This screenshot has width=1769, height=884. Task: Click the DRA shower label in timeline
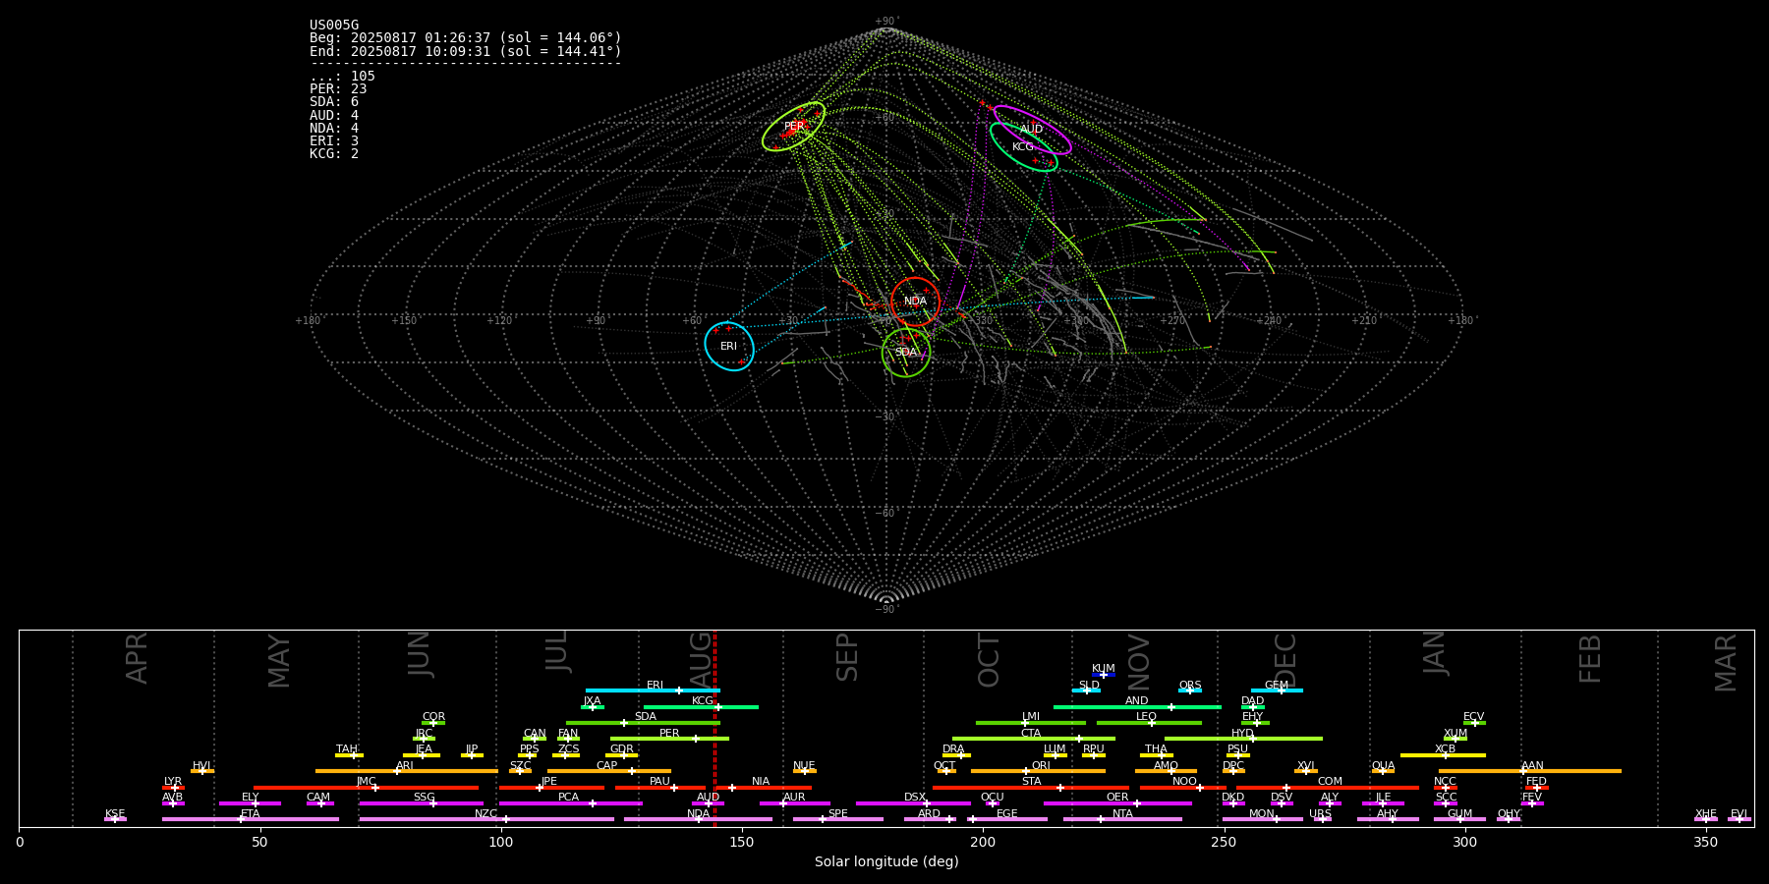pyautogui.click(x=953, y=749)
